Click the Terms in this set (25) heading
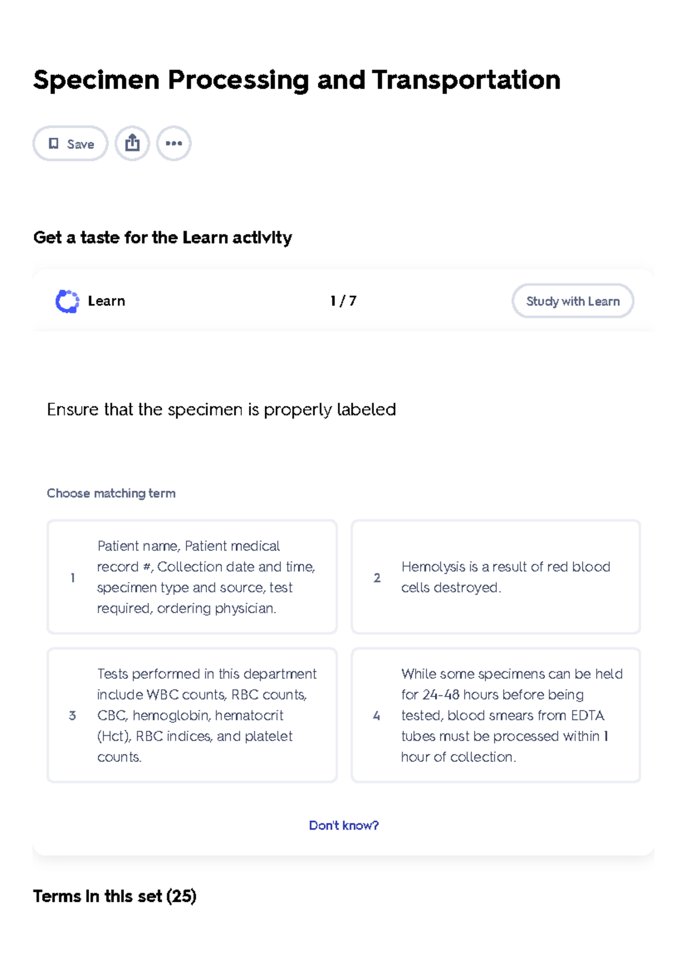The height and width of the screenshot is (971, 686). [115, 896]
